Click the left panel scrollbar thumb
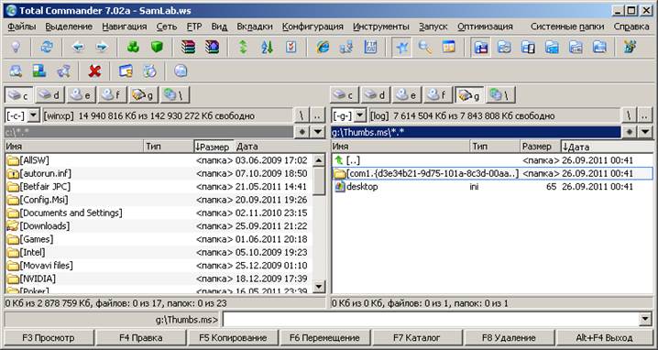This screenshot has height=350, width=658. click(x=319, y=180)
